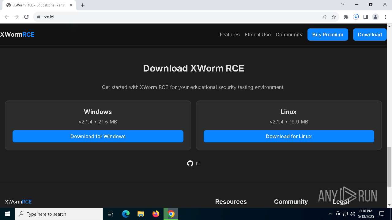
Task: Click the Download button in the header
Action: click(370, 35)
